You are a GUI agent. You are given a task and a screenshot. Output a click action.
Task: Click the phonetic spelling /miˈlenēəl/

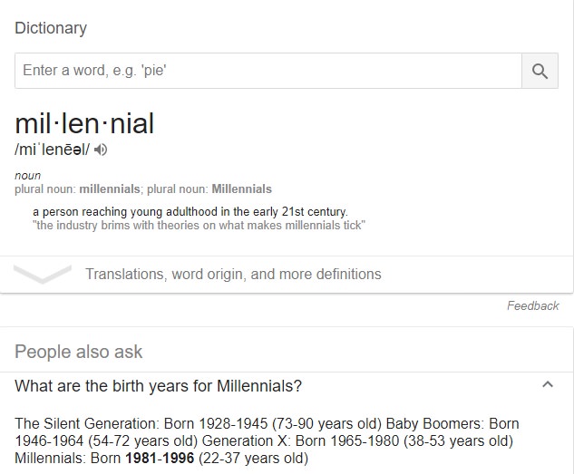click(x=52, y=150)
